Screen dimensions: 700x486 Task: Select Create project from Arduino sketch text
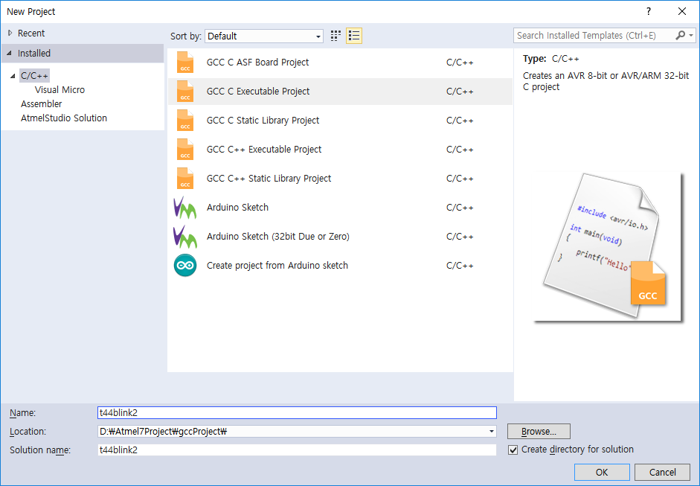tap(277, 266)
